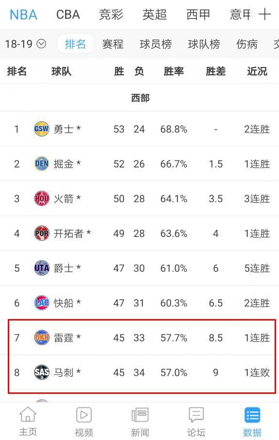
Task: Switch to the 英超 league tab
Action: point(155,15)
